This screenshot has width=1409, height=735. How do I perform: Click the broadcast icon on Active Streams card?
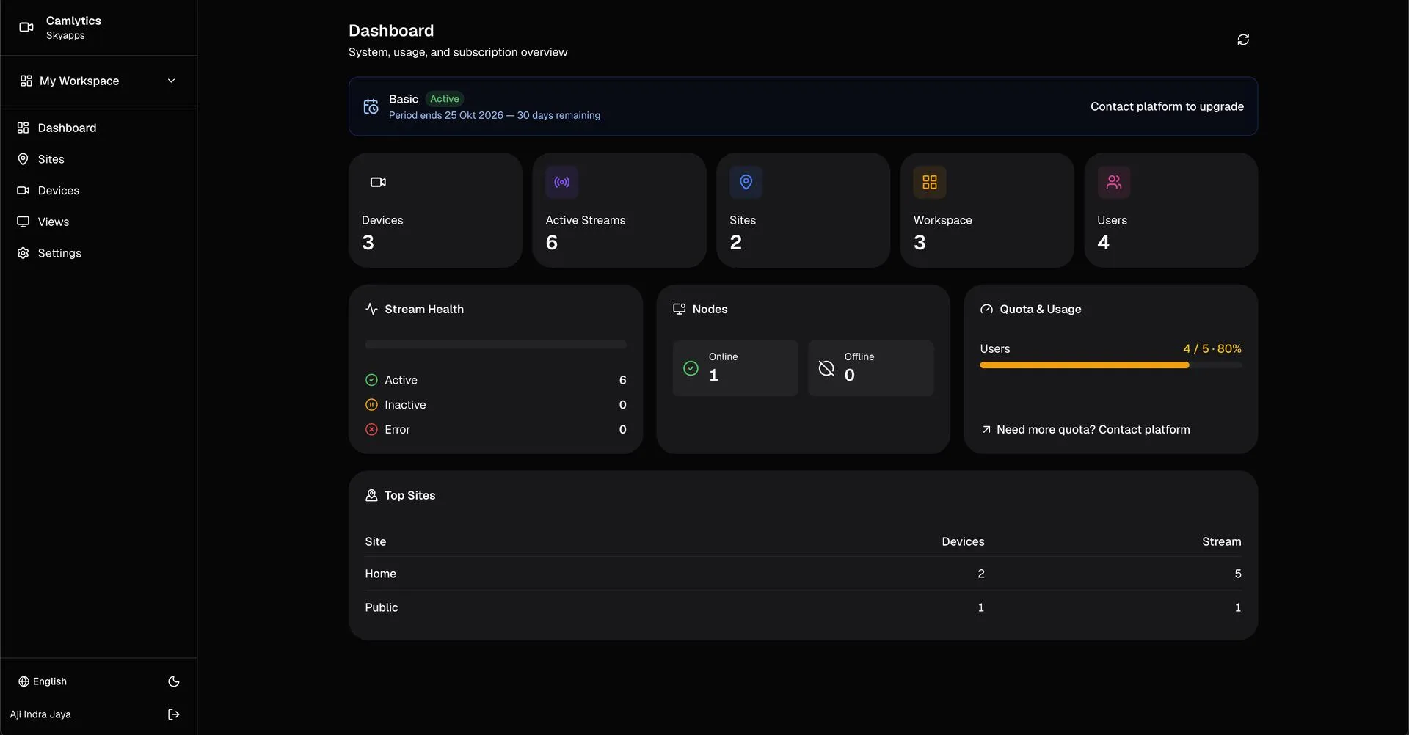[x=562, y=182]
